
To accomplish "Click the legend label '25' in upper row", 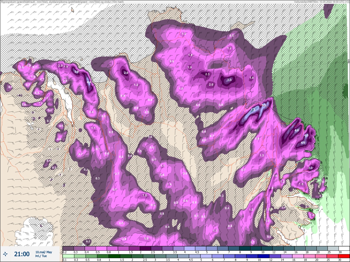I will pyautogui.click(x=329, y=252).
